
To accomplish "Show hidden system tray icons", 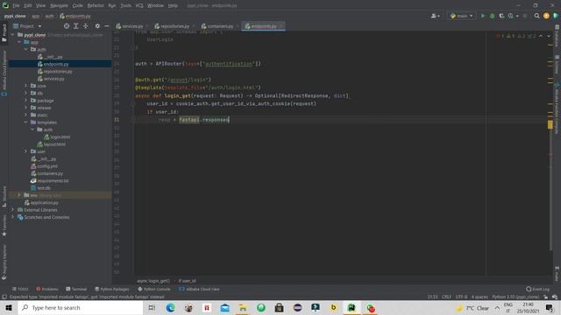I will 497,307.
